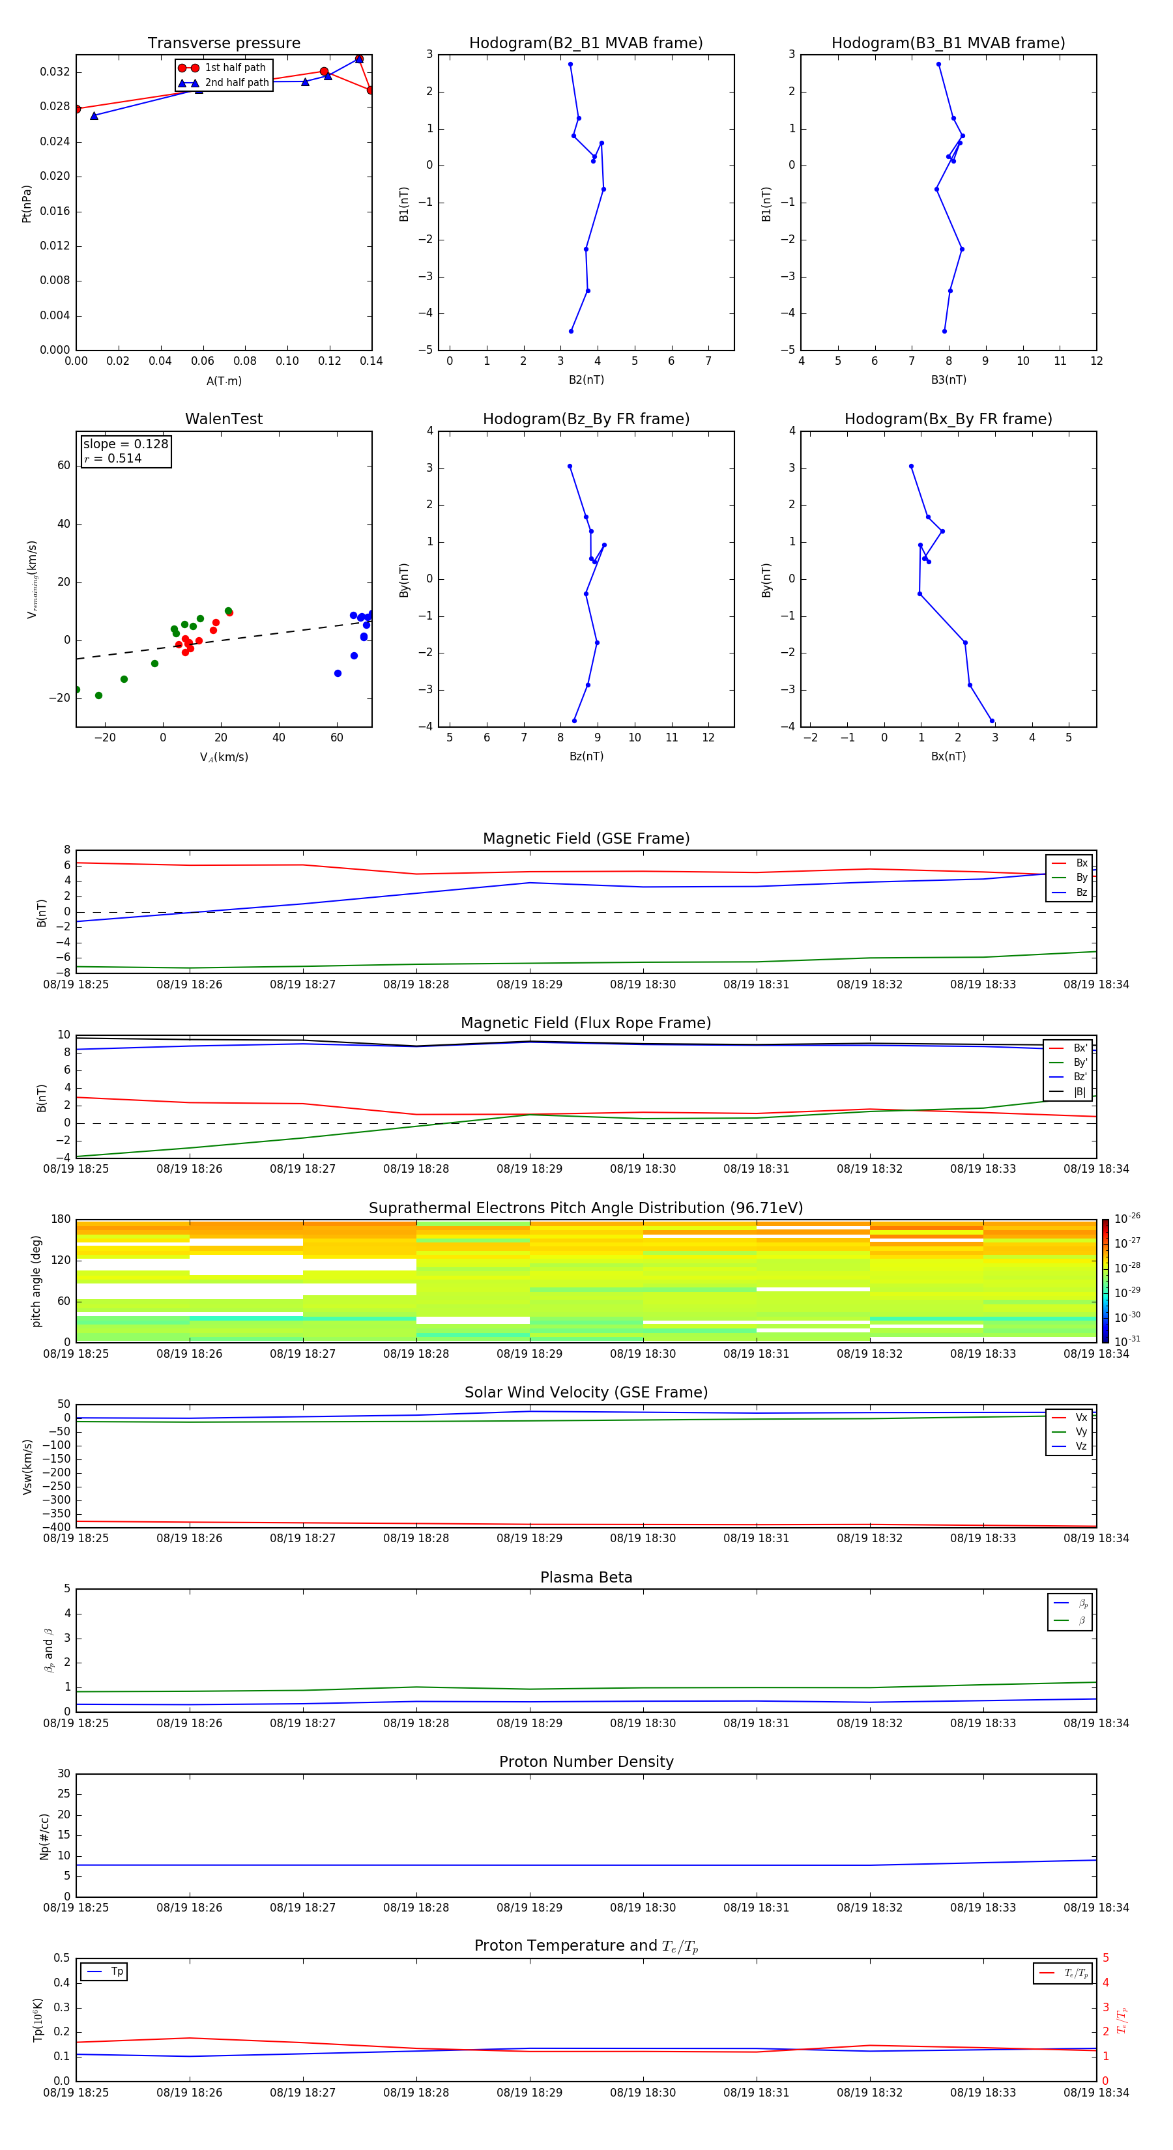1173x2150 pixels.
Task: Click the Proton Number Density title
Action: point(586,1762)
